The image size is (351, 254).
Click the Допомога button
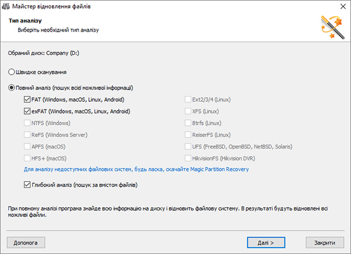(x=26, y=242)
